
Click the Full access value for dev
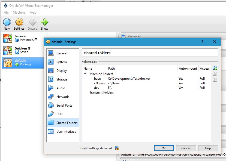click(202, 88)
